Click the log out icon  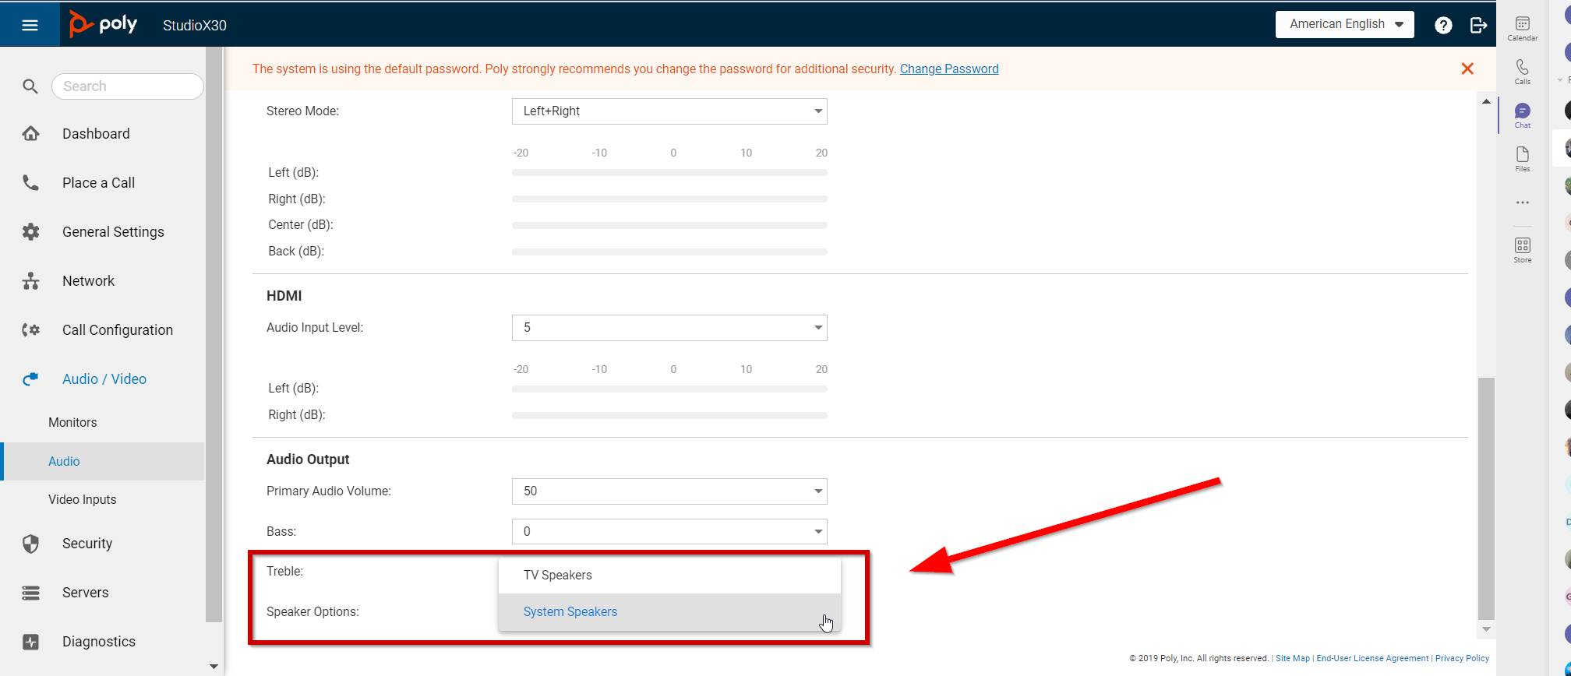point(1478,25)
